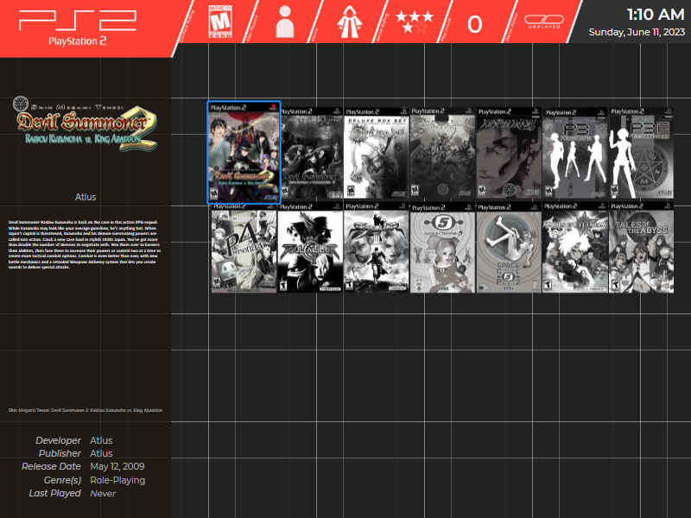Click the Last Played value Never

click(x=103, y=493)
